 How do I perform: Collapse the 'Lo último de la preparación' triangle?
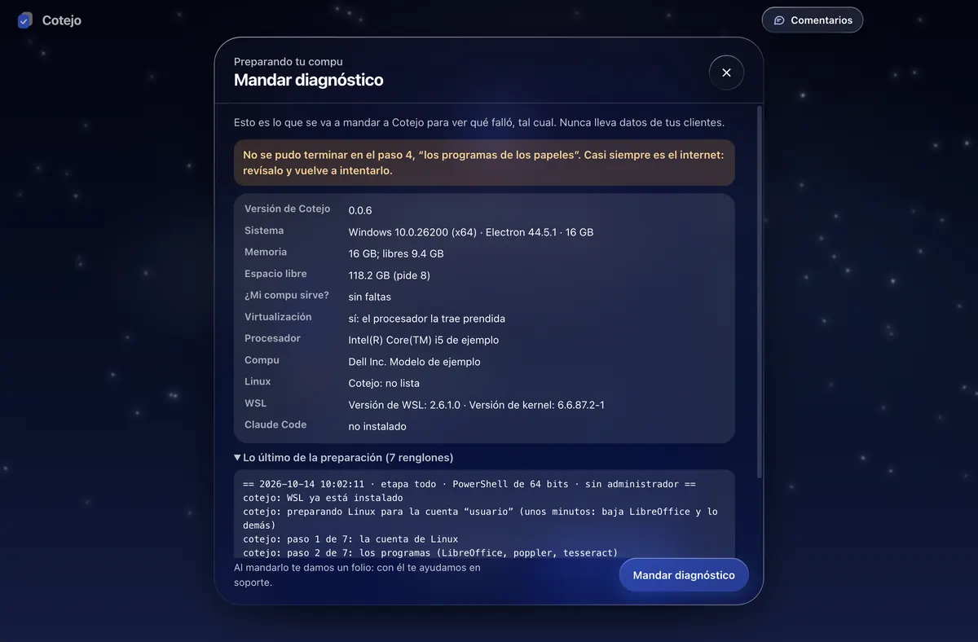237,458
